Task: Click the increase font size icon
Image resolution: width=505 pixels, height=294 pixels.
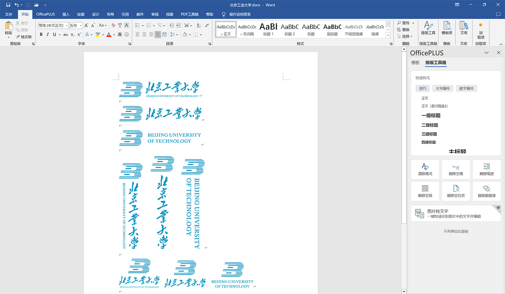Action: click(87, 25)
